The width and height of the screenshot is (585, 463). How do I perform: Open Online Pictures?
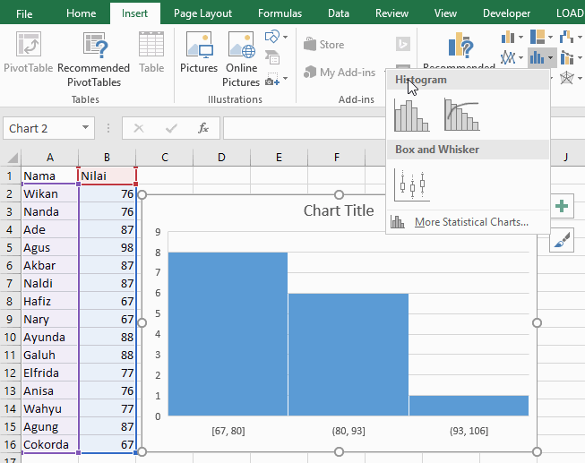coord(241,59)
